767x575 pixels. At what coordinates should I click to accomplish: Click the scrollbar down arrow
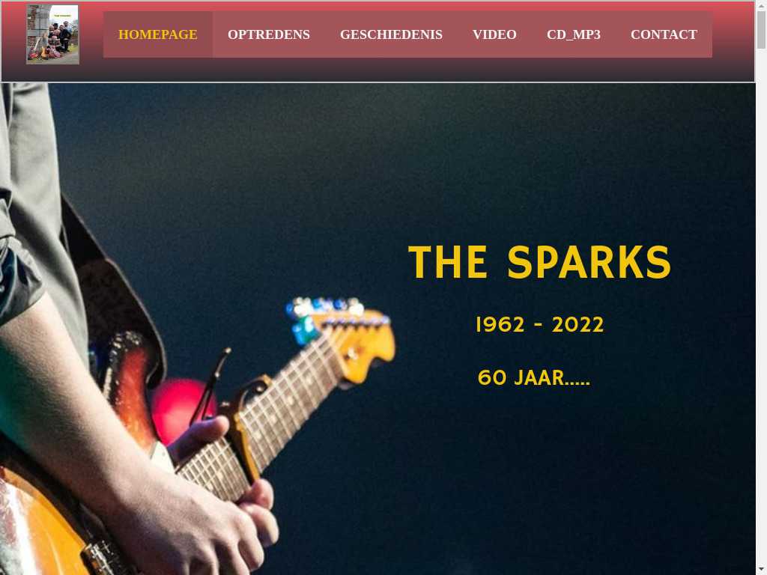tap(761, 570)
